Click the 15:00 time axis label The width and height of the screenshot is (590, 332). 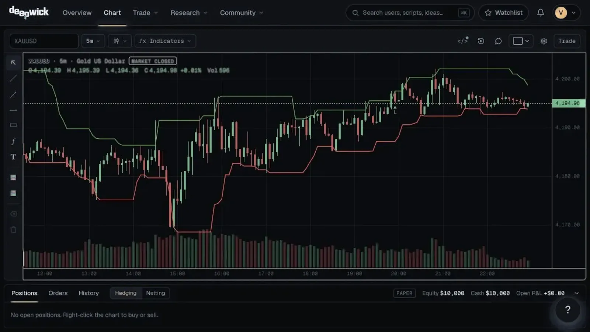coord(177,274)
